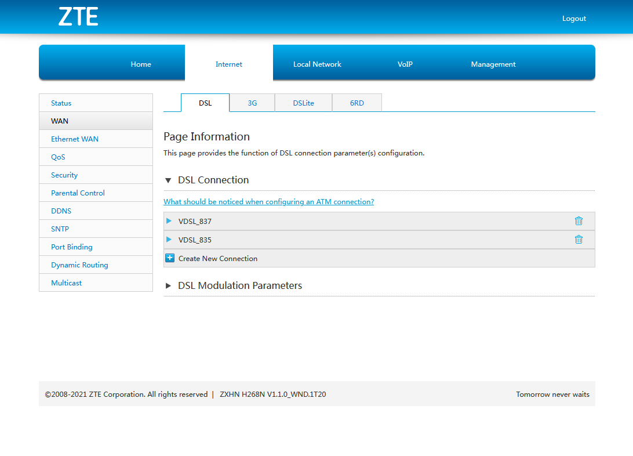Click the ZTE Corporation copyright text
This screenshot has height=456, width=633.
pyautogui.click(x=126, y=394)
